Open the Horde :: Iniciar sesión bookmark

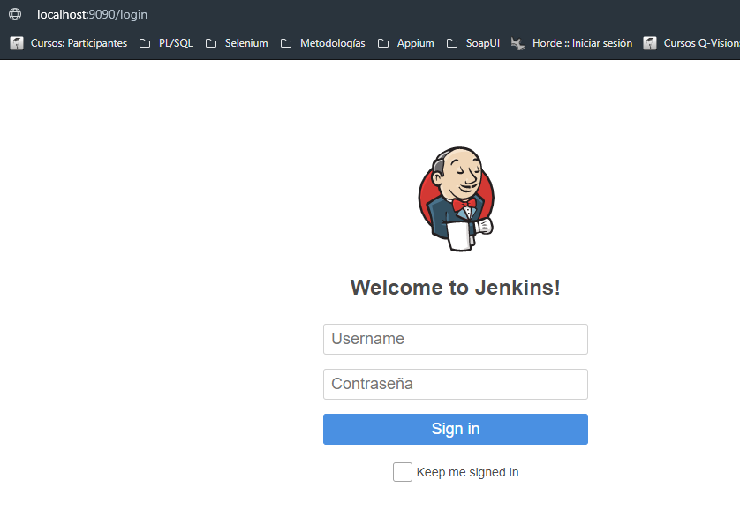point(582,43)
